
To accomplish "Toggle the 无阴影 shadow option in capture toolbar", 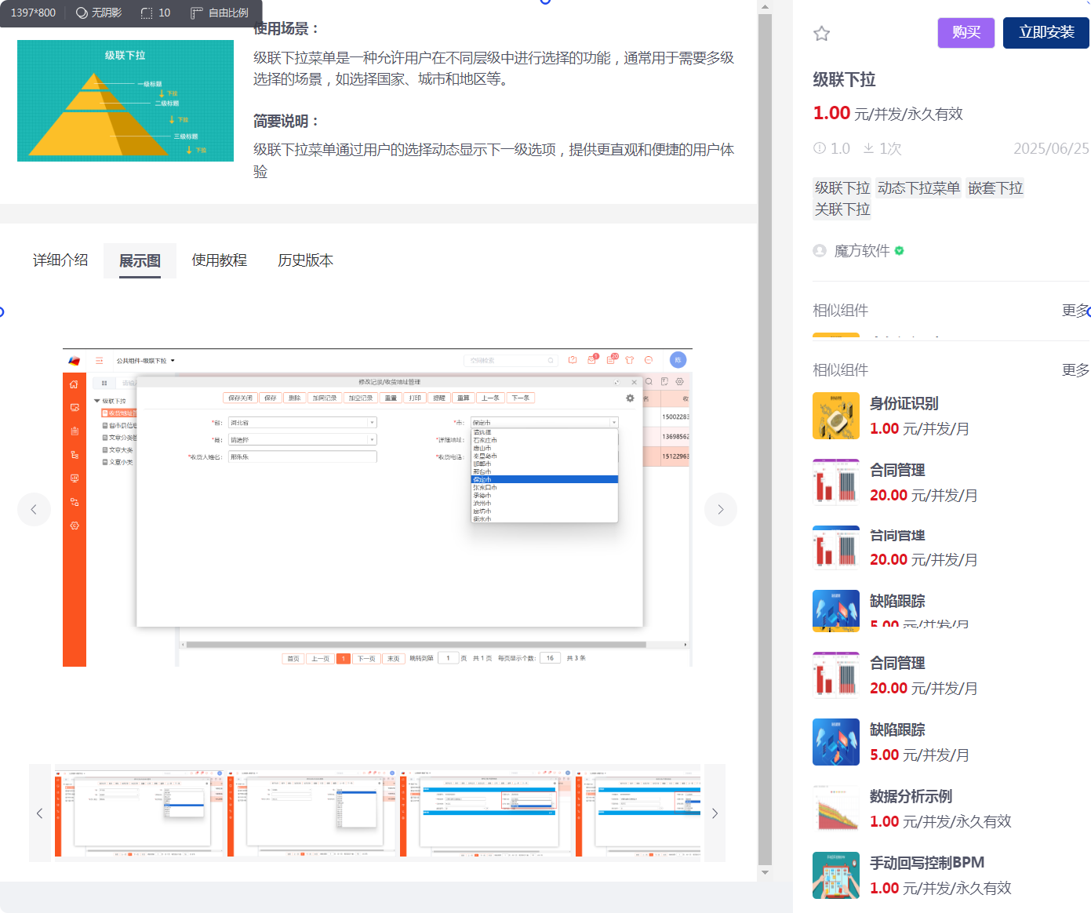I will tap(99, 13).
